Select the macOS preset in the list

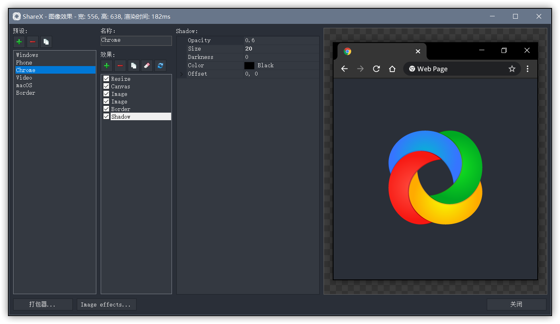pos(24,85)
